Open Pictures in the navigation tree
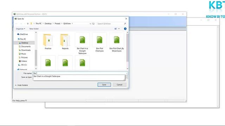225x126 pixels. click(23, 57)
